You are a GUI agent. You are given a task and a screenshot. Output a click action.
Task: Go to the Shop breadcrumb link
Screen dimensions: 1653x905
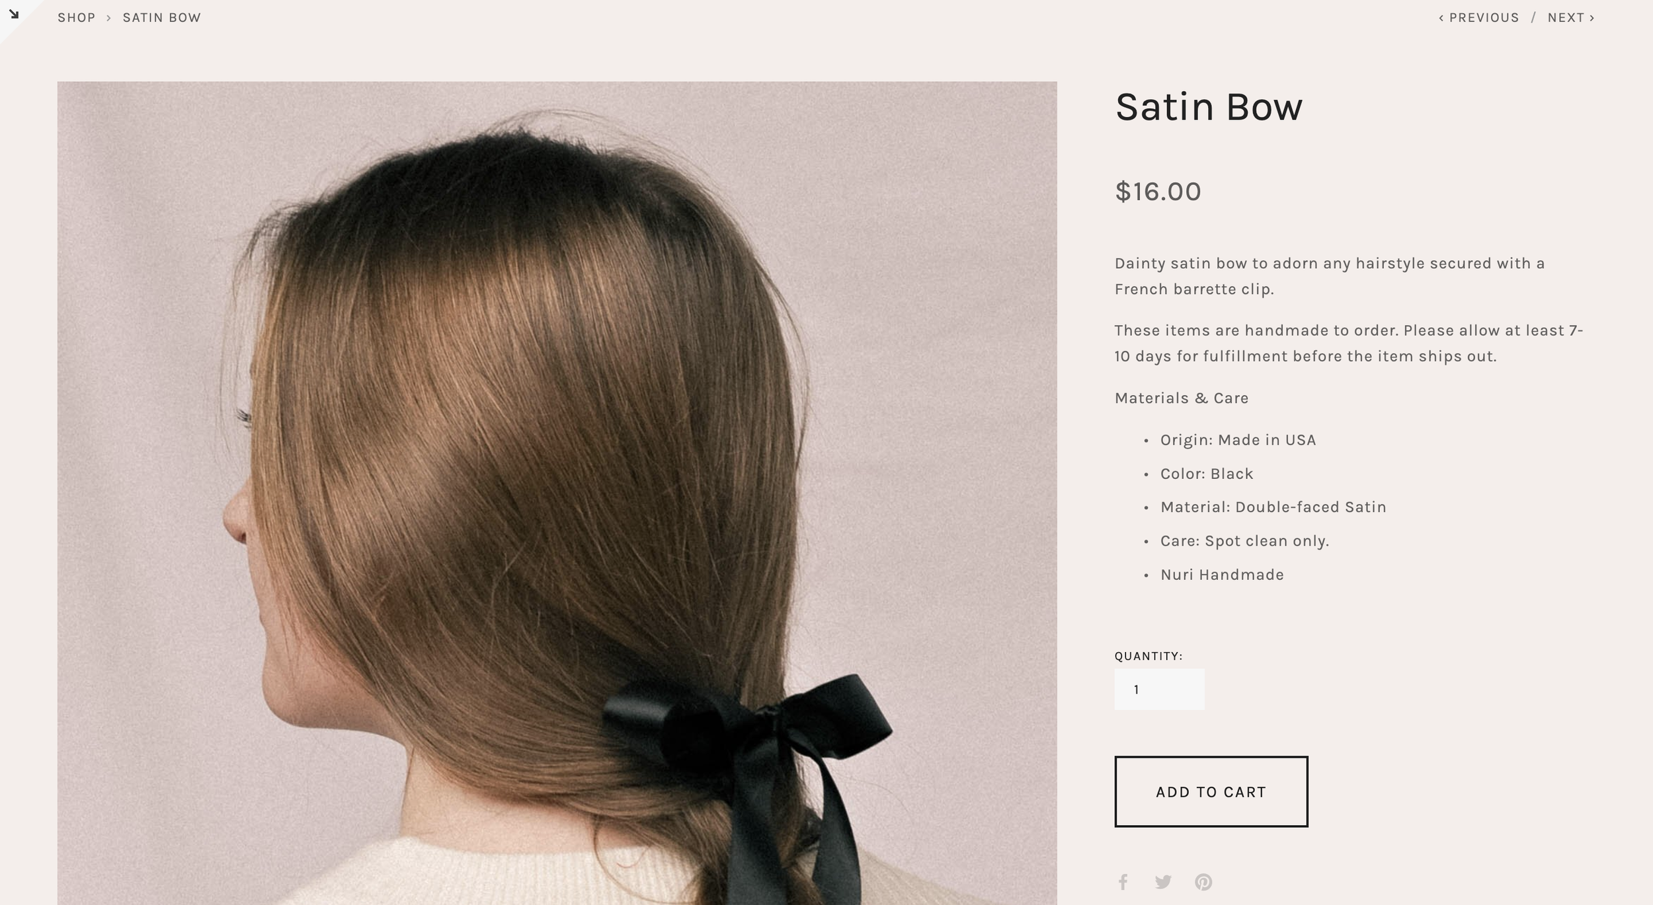click(77, 18)
